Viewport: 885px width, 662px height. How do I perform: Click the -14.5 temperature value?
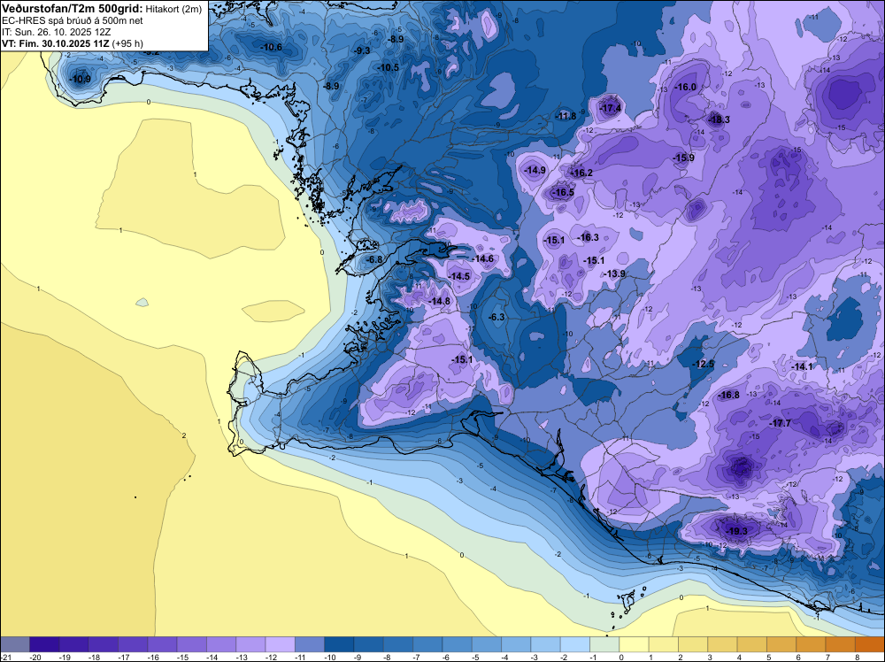coord(458,276)
